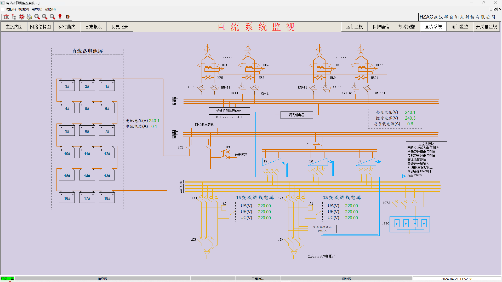
Task: Click the main station building icon
Action: tap(6, 17)
